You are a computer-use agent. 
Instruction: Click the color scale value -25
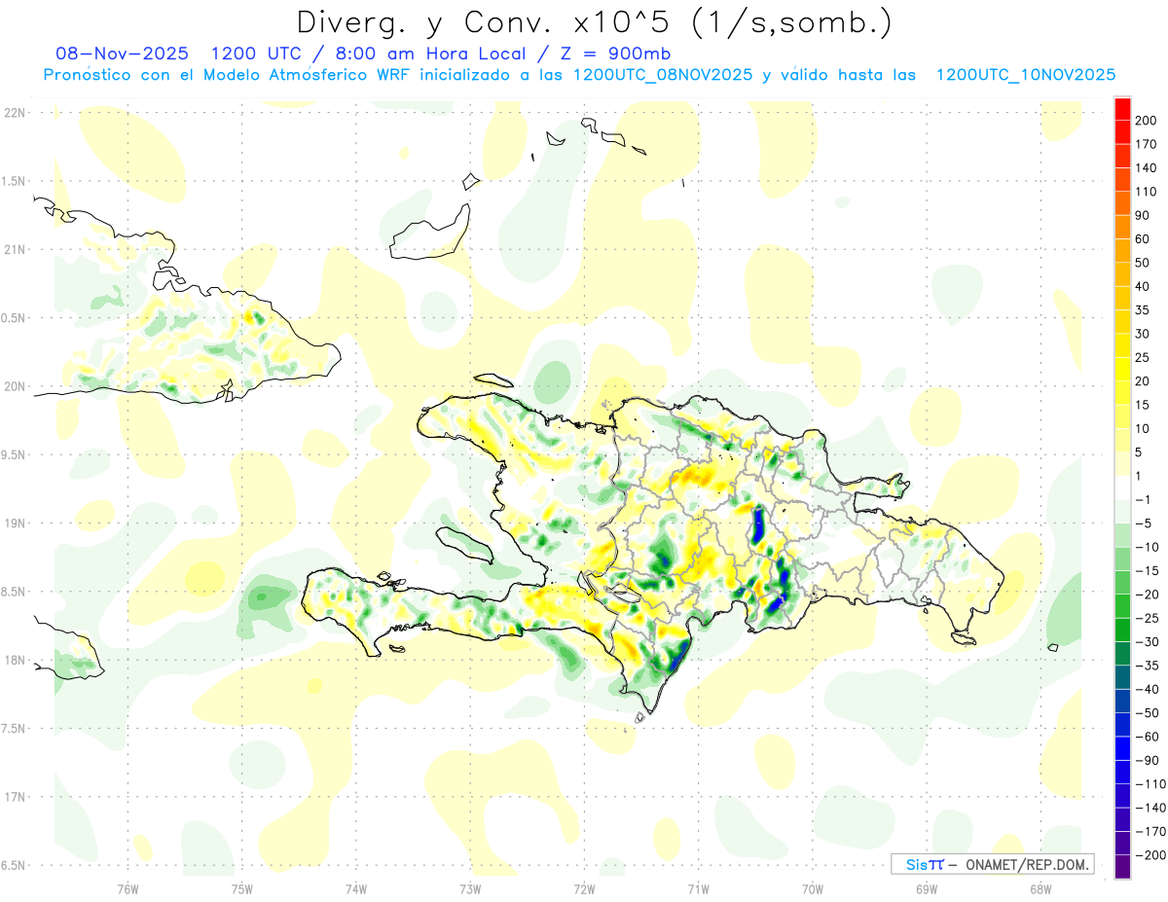pyautogui.click(x=1146, y=618)
